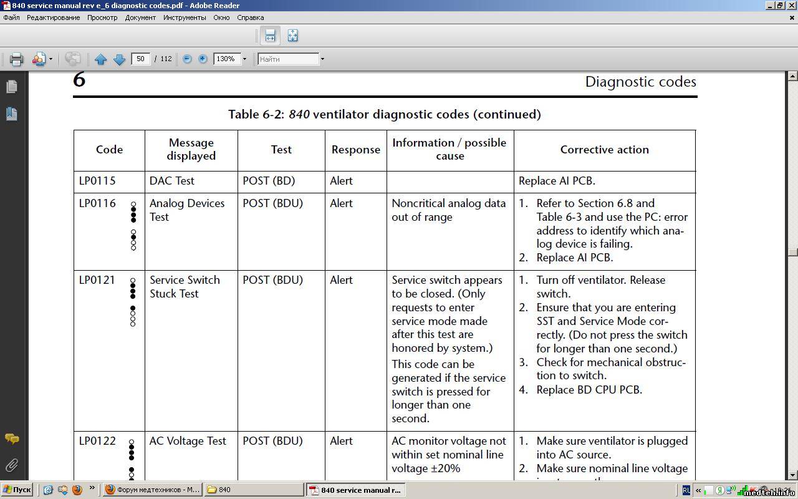The image size is (798, 499).
Task: Click the Print document icon
Action: point(16,59)
